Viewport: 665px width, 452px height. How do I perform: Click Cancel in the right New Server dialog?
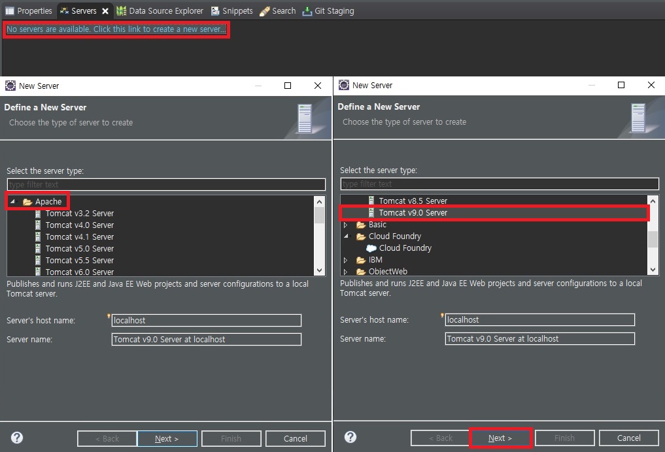(628, 438)
